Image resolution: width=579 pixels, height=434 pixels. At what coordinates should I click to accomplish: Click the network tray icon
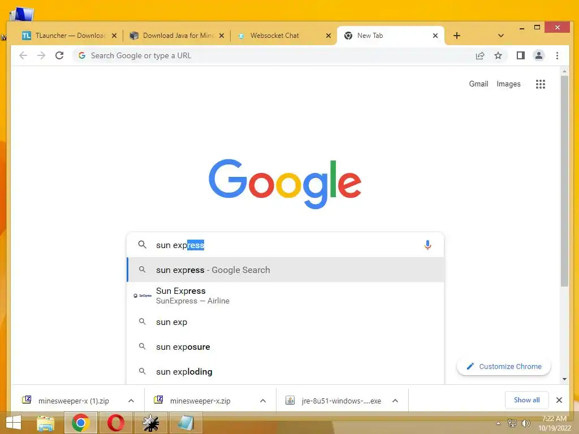click(512, 423)
